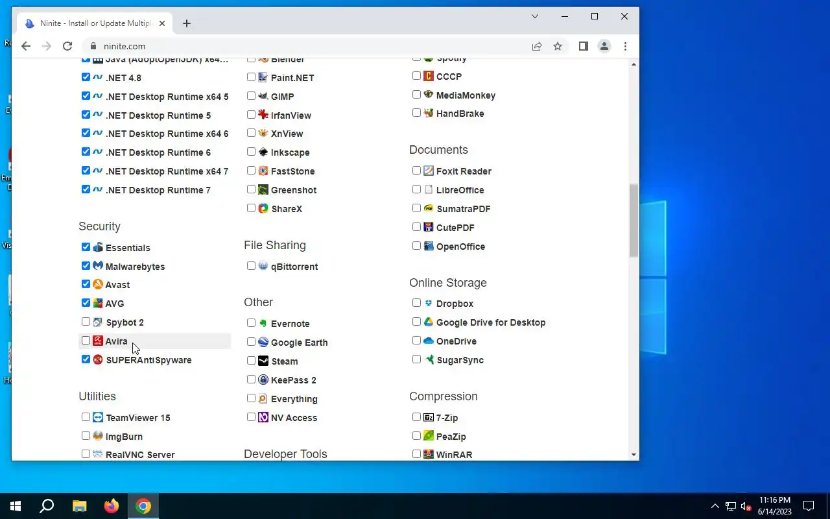Click the ShareX icon
Screen dimensions: 830x519
(x=263, y=208)
